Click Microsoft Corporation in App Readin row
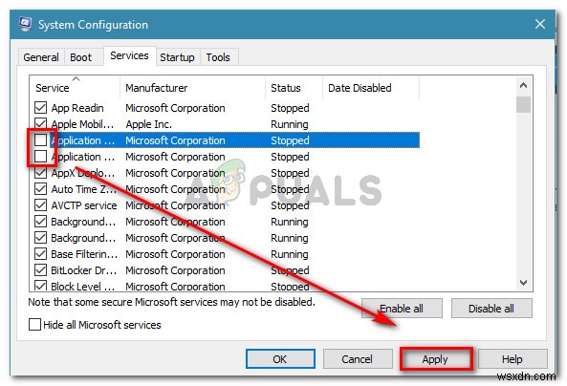Viewport: 567px width, 386px height. coord(175,108)
